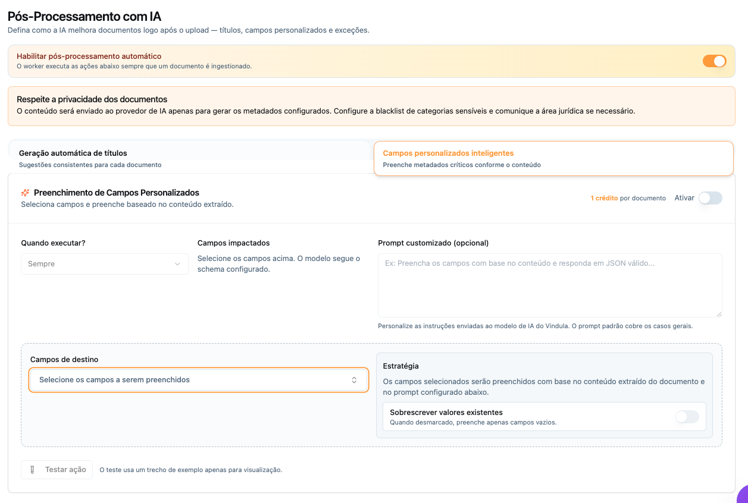The image size is (748, 503).
Task: Open the purple assistant bubble at bottom right
Action: (742, 499)
